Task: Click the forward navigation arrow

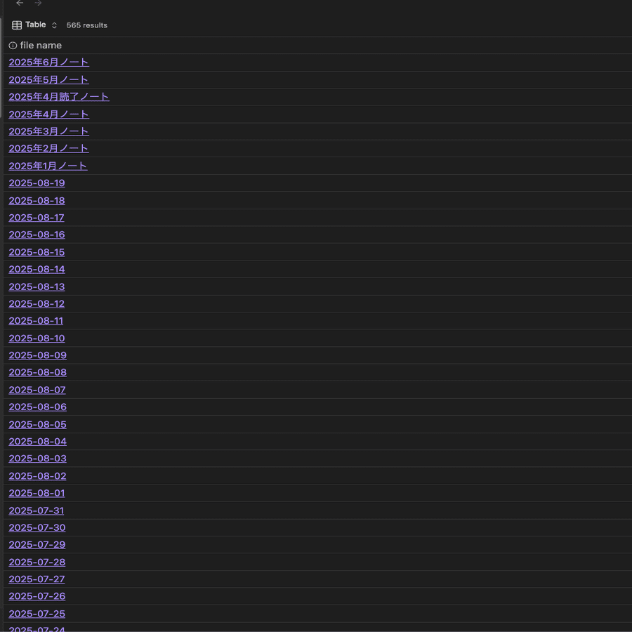Action: click(38, 3)
